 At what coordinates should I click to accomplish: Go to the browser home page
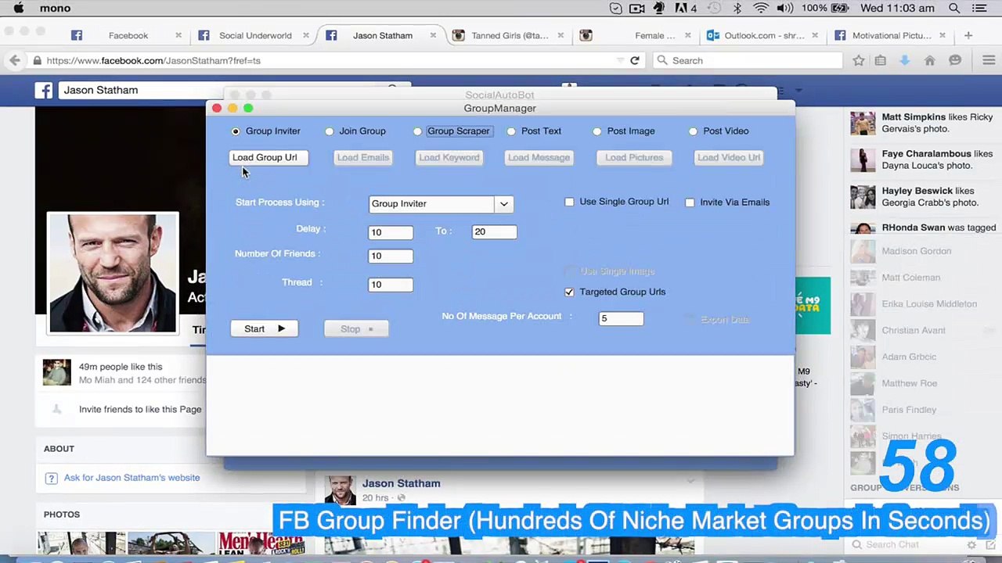pyautogui.click(x=930, y=60)
